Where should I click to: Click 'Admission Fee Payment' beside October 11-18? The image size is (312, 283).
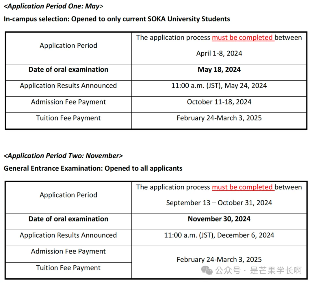click(68, 102)
